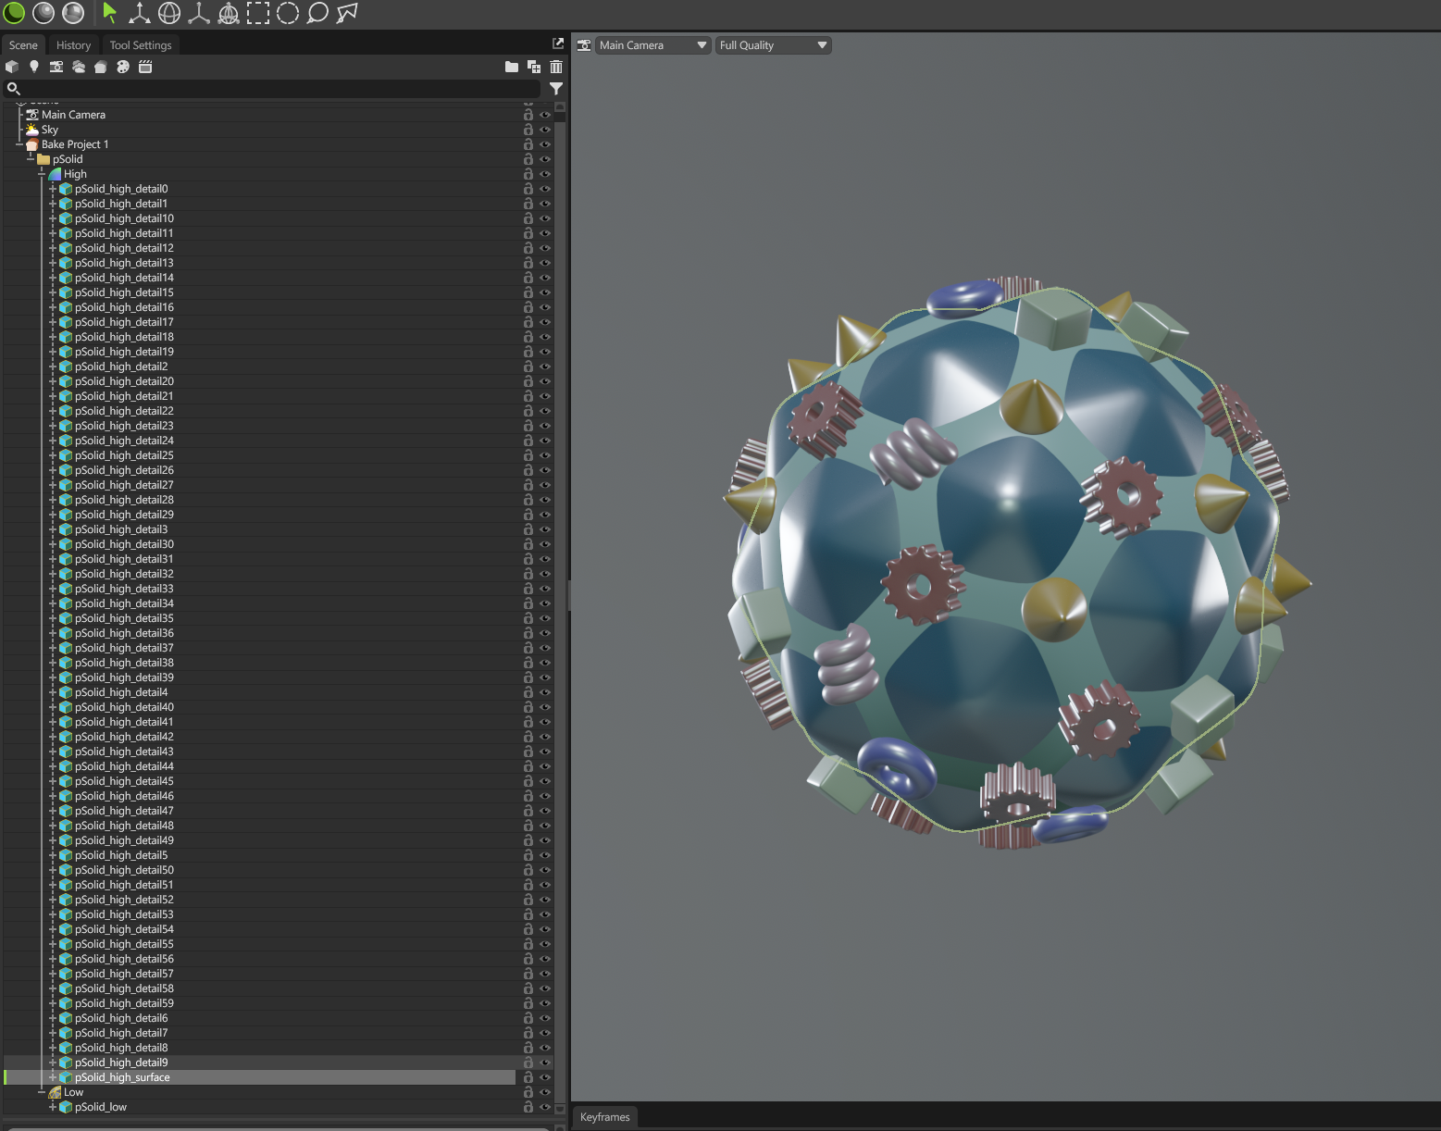Toggle visibility of the Sky object
This screenshot has height=1131, width=1441.
coord(545,130)
